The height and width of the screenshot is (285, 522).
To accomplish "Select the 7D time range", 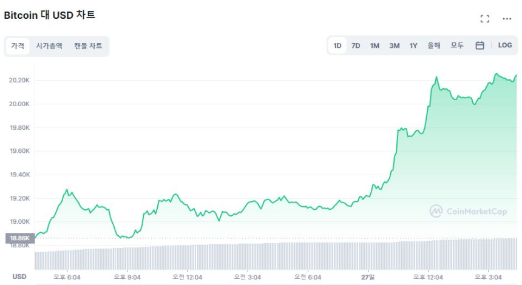I will tap(356, 45).
